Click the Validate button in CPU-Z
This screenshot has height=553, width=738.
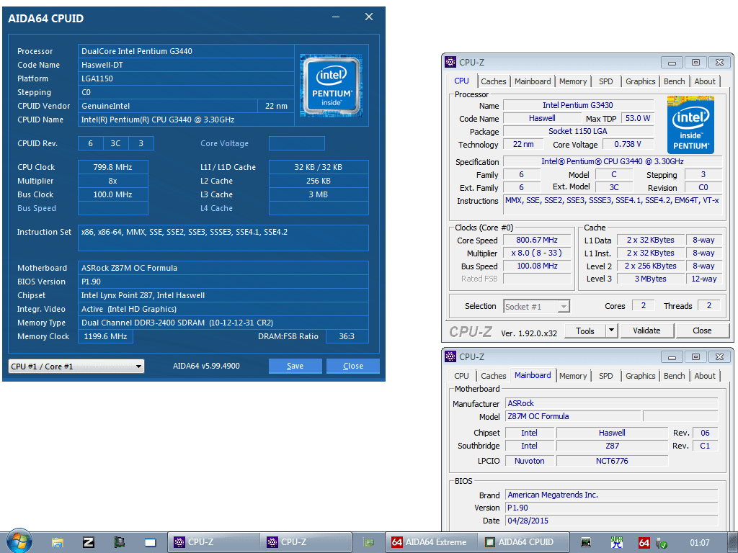coord(646,331)
